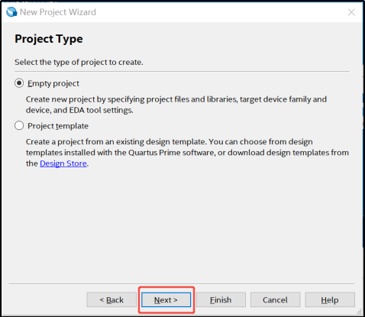Screen dimensions: 365x317
Task: Open the Design Store link
Action: click(x=63, y=163)
